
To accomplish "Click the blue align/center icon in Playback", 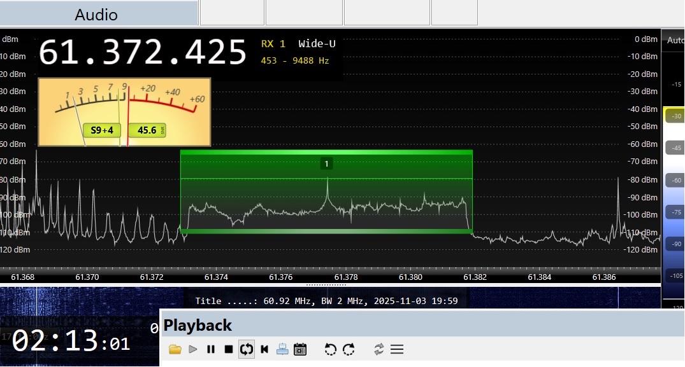I will (x=282, y=349).
